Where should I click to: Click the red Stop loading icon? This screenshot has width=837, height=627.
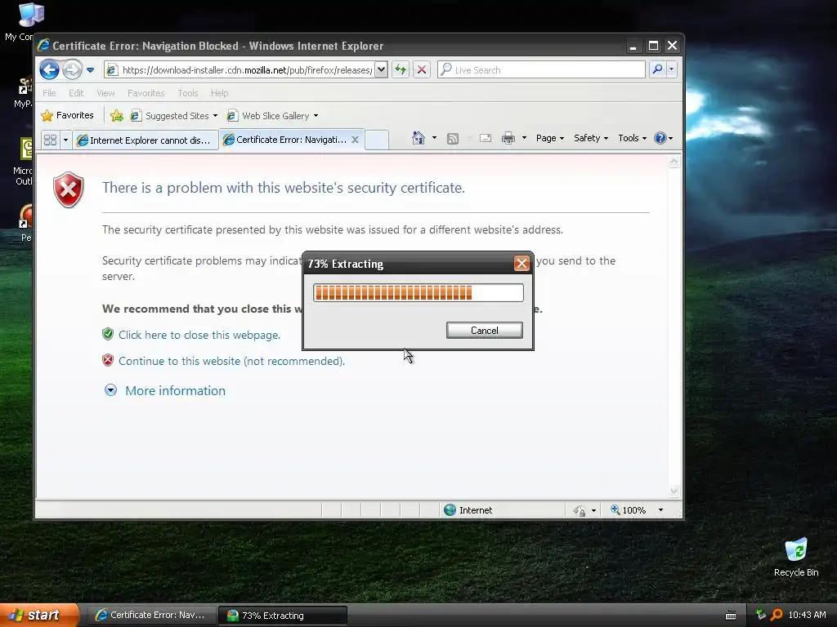(x=422, y=70)
